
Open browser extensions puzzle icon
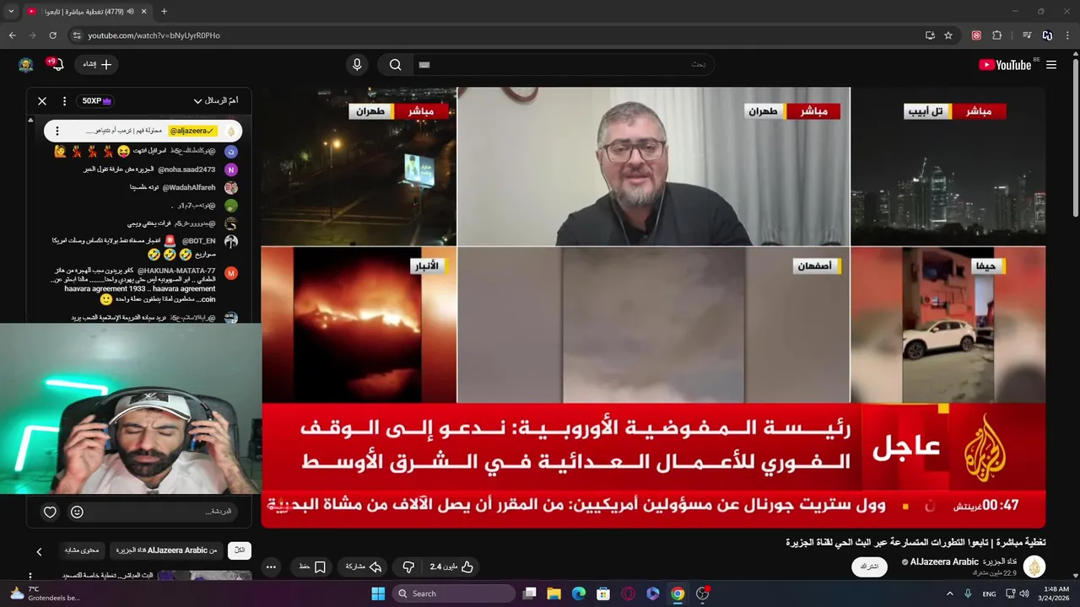pyautogui.click(x=997, y=35)
